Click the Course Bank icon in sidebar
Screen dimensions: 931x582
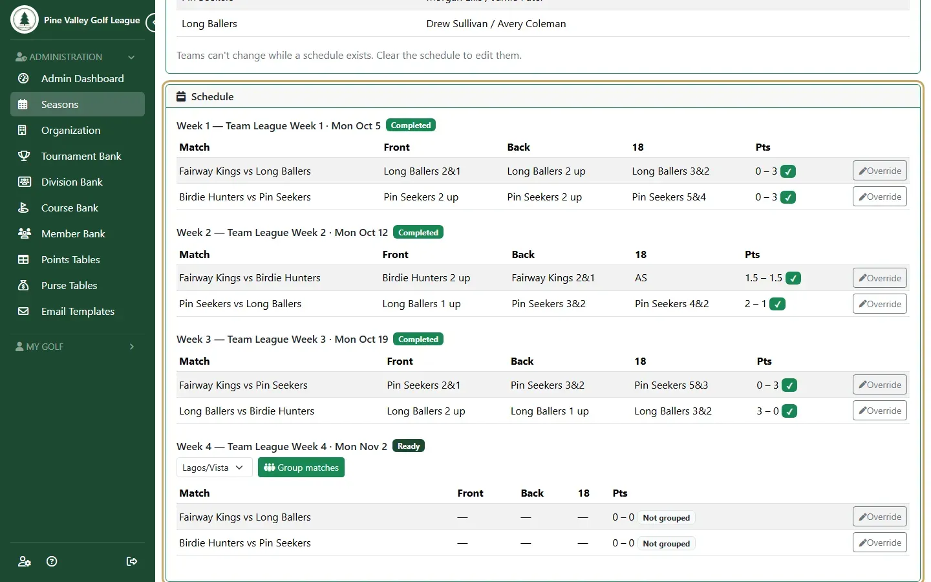[23, 208]
